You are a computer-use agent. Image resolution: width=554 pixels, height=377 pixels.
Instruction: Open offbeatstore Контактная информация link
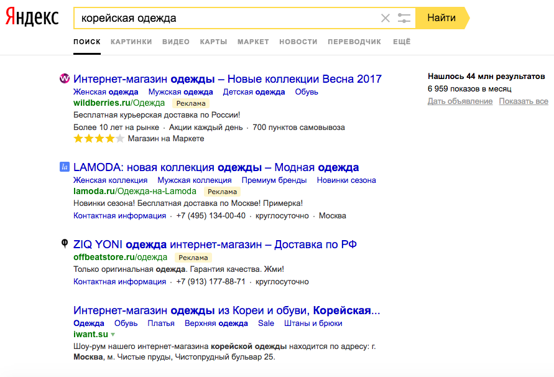(x=119, y=282)
